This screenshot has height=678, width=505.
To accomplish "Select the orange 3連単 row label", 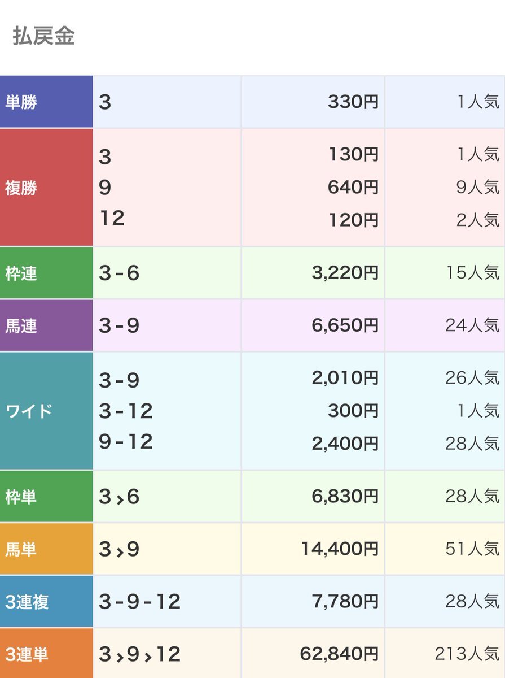I will click(46, 654).
